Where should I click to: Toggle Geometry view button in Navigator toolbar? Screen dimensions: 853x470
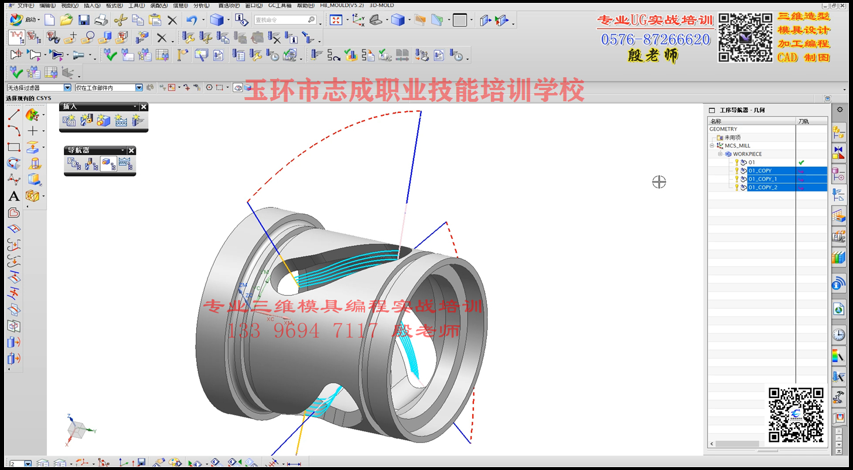[108, 164]
